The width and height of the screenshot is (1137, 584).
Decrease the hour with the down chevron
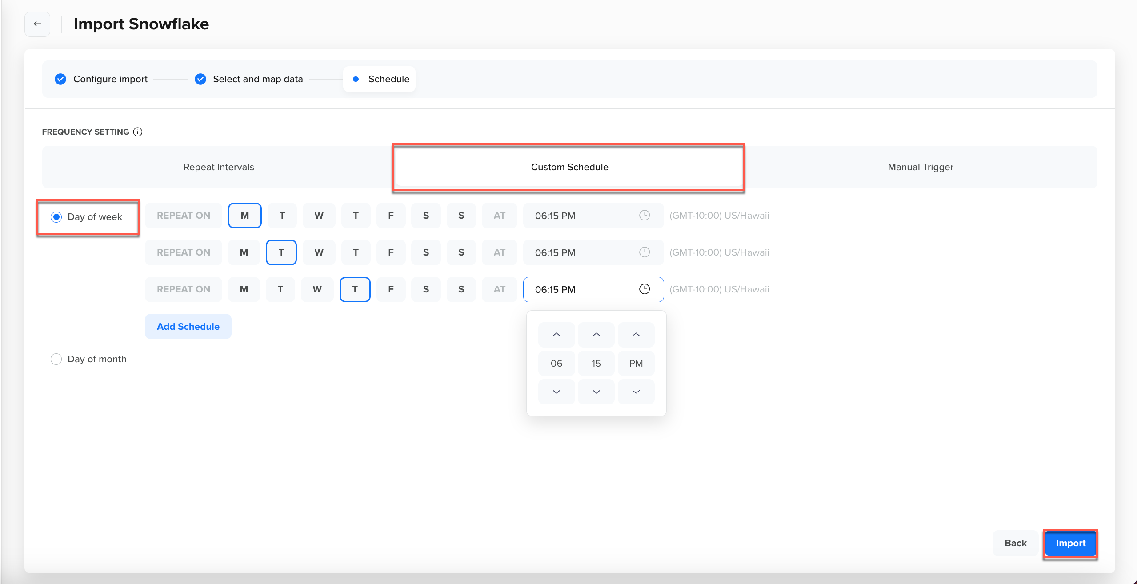(556, 392)
